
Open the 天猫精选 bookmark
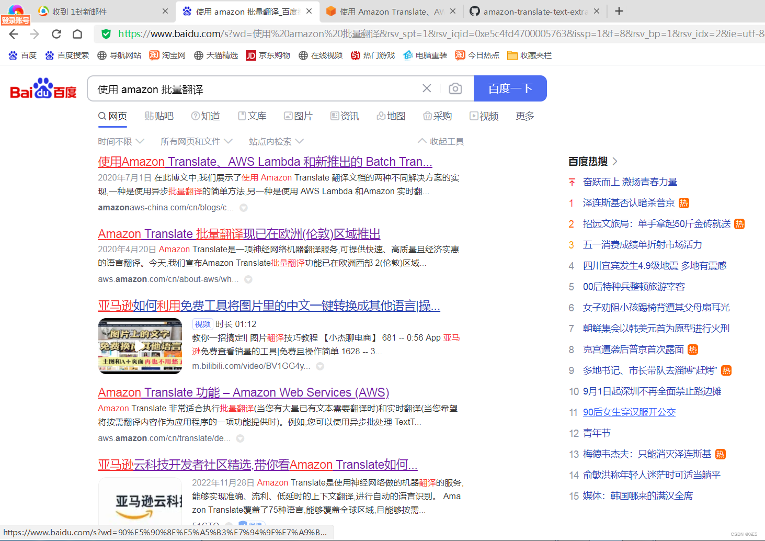[x=216, y=55]
